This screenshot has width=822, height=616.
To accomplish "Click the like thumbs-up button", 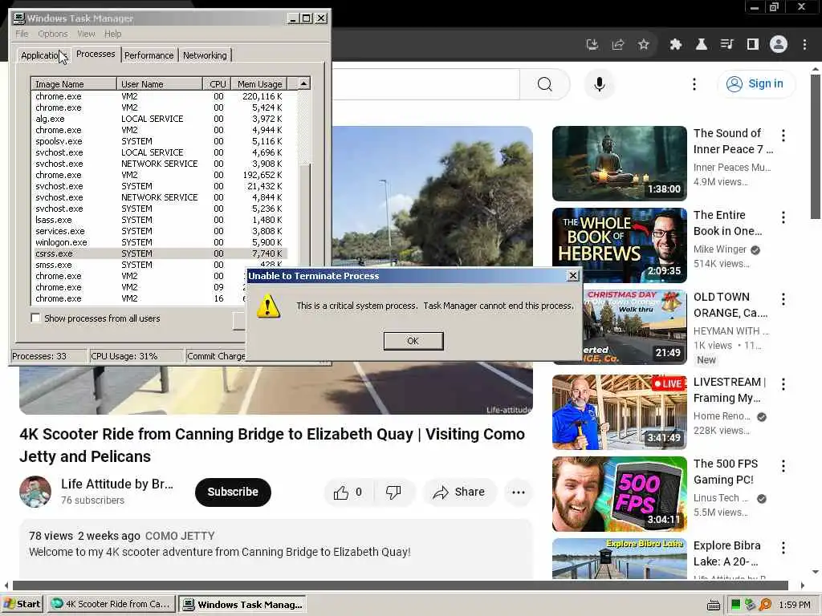I will (348, 492).
